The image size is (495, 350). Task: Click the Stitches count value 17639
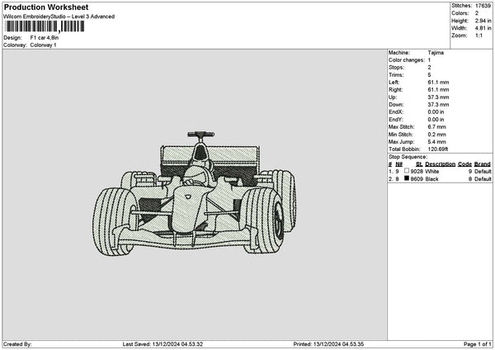pos(483,7)
